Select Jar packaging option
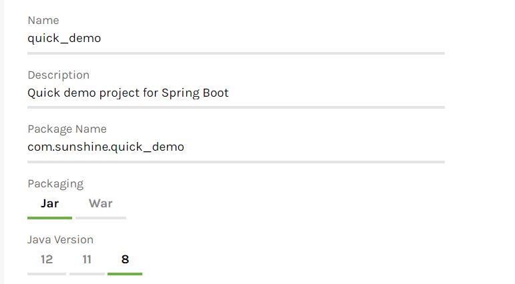 click(49, 203)
